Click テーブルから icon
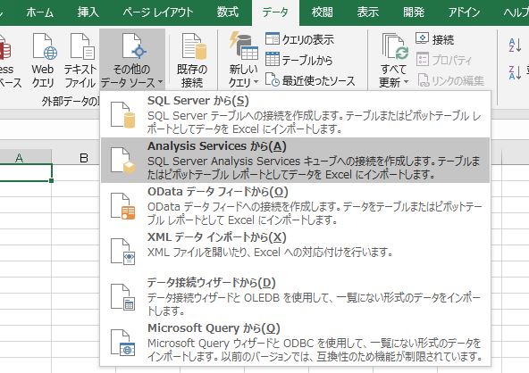The height and width of the screenshot is (373, 529). [x=273, y=59]
